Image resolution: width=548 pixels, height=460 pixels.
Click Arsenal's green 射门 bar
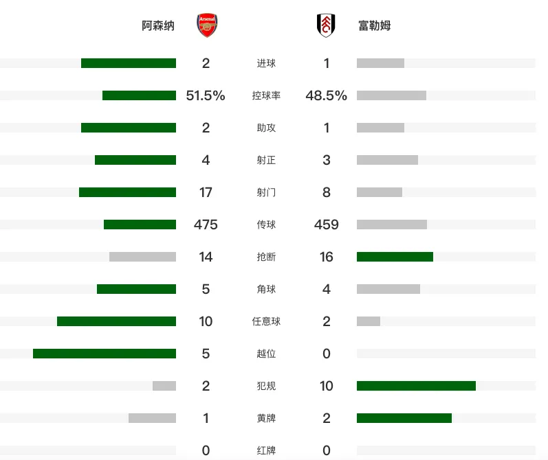[x=128, y=192]
